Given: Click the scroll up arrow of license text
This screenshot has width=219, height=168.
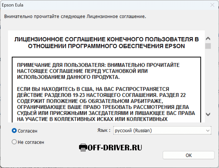Looking at the screenshot, I should pyautogui.click(x=208, y=39).
